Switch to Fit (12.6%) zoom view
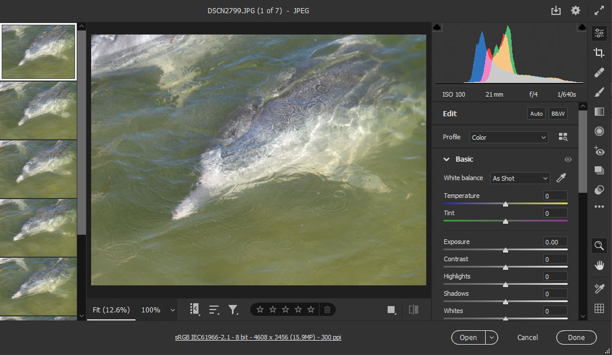 111,310
